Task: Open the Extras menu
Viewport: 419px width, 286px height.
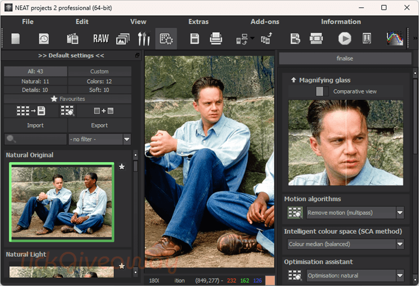Action: click(x=198, y=22)
